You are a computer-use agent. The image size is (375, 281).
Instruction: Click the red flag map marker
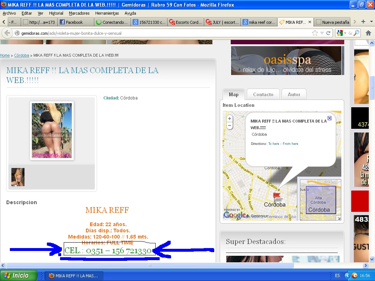pos(277,196)
